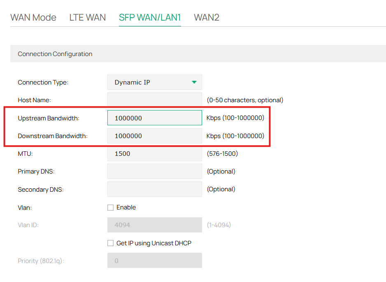Switch to the WAN2 tab
Image resolution: width=386 pixels, height=282 pixels.
click(206, 17)
